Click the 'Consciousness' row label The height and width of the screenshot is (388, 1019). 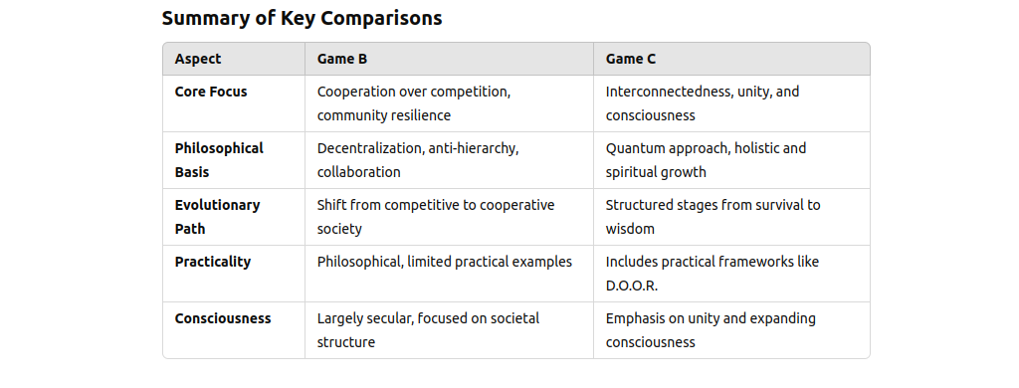[x=223, y=318]
